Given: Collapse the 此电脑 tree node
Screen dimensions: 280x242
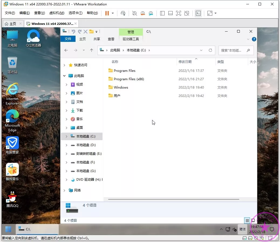Looking at the screenshot, I should [x=64, y=76].
